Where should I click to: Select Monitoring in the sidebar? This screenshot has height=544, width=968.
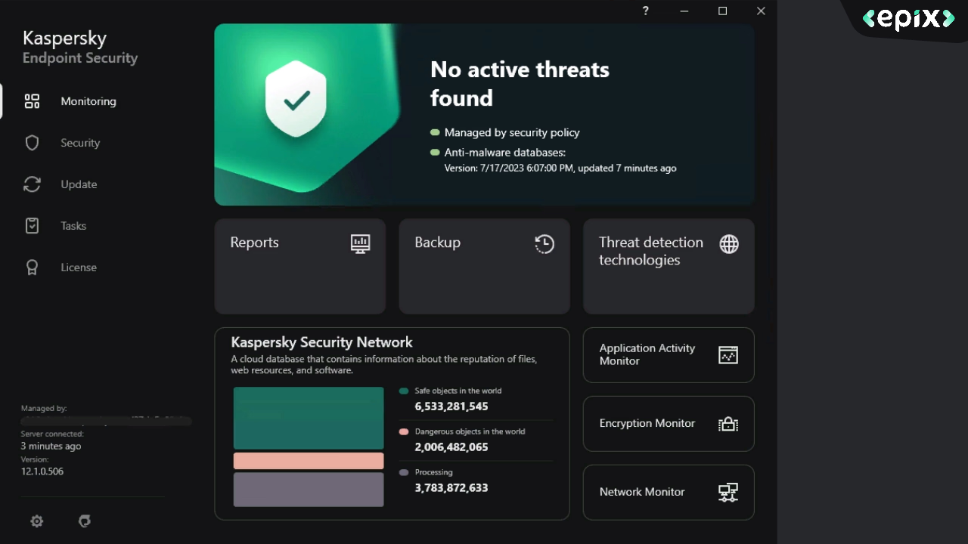click(x=88, y=101)
